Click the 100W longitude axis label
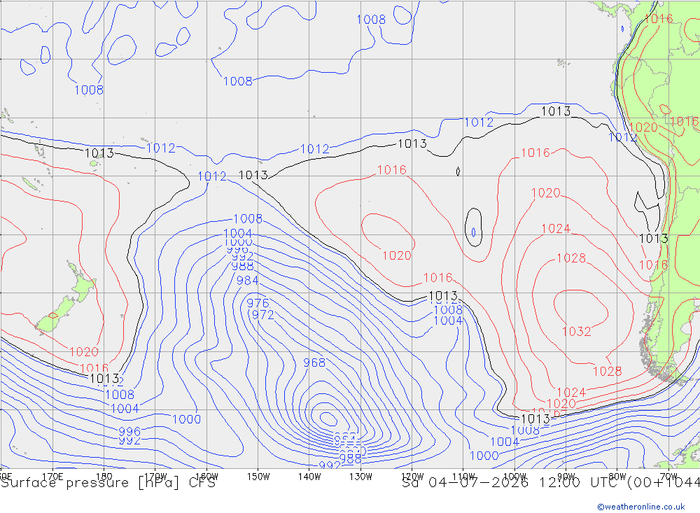The height and width of the screenshot is (513, 700). 514,477
